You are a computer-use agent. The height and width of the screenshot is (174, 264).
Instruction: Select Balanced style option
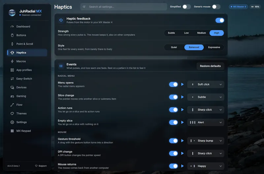point(194,47)
